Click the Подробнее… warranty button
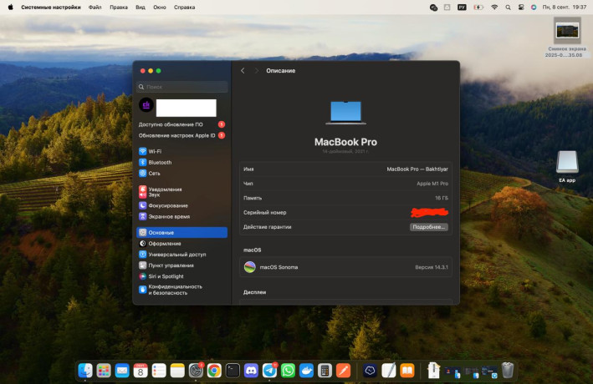Screen dimensions: 593x384 (x=429, y=227)
